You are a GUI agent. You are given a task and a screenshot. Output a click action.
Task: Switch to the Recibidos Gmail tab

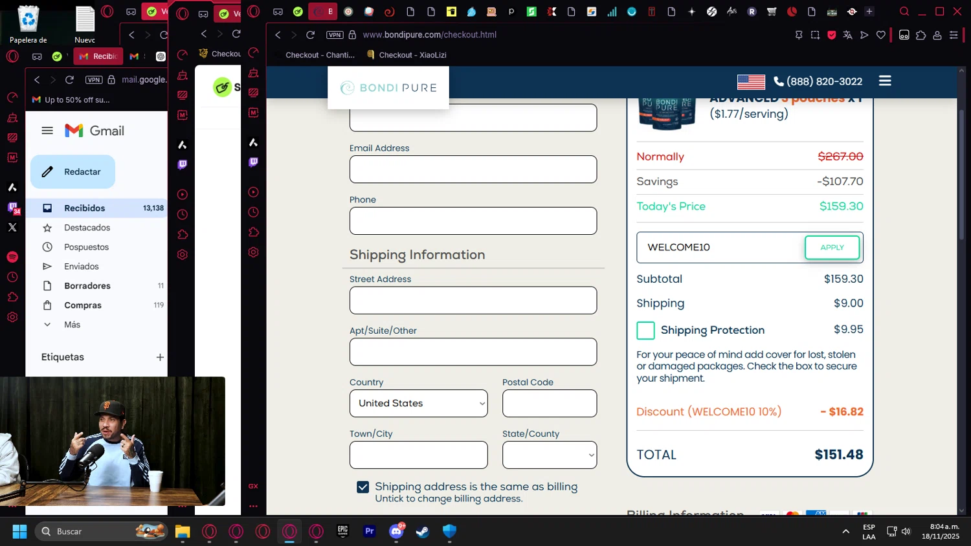click(99, 56)
